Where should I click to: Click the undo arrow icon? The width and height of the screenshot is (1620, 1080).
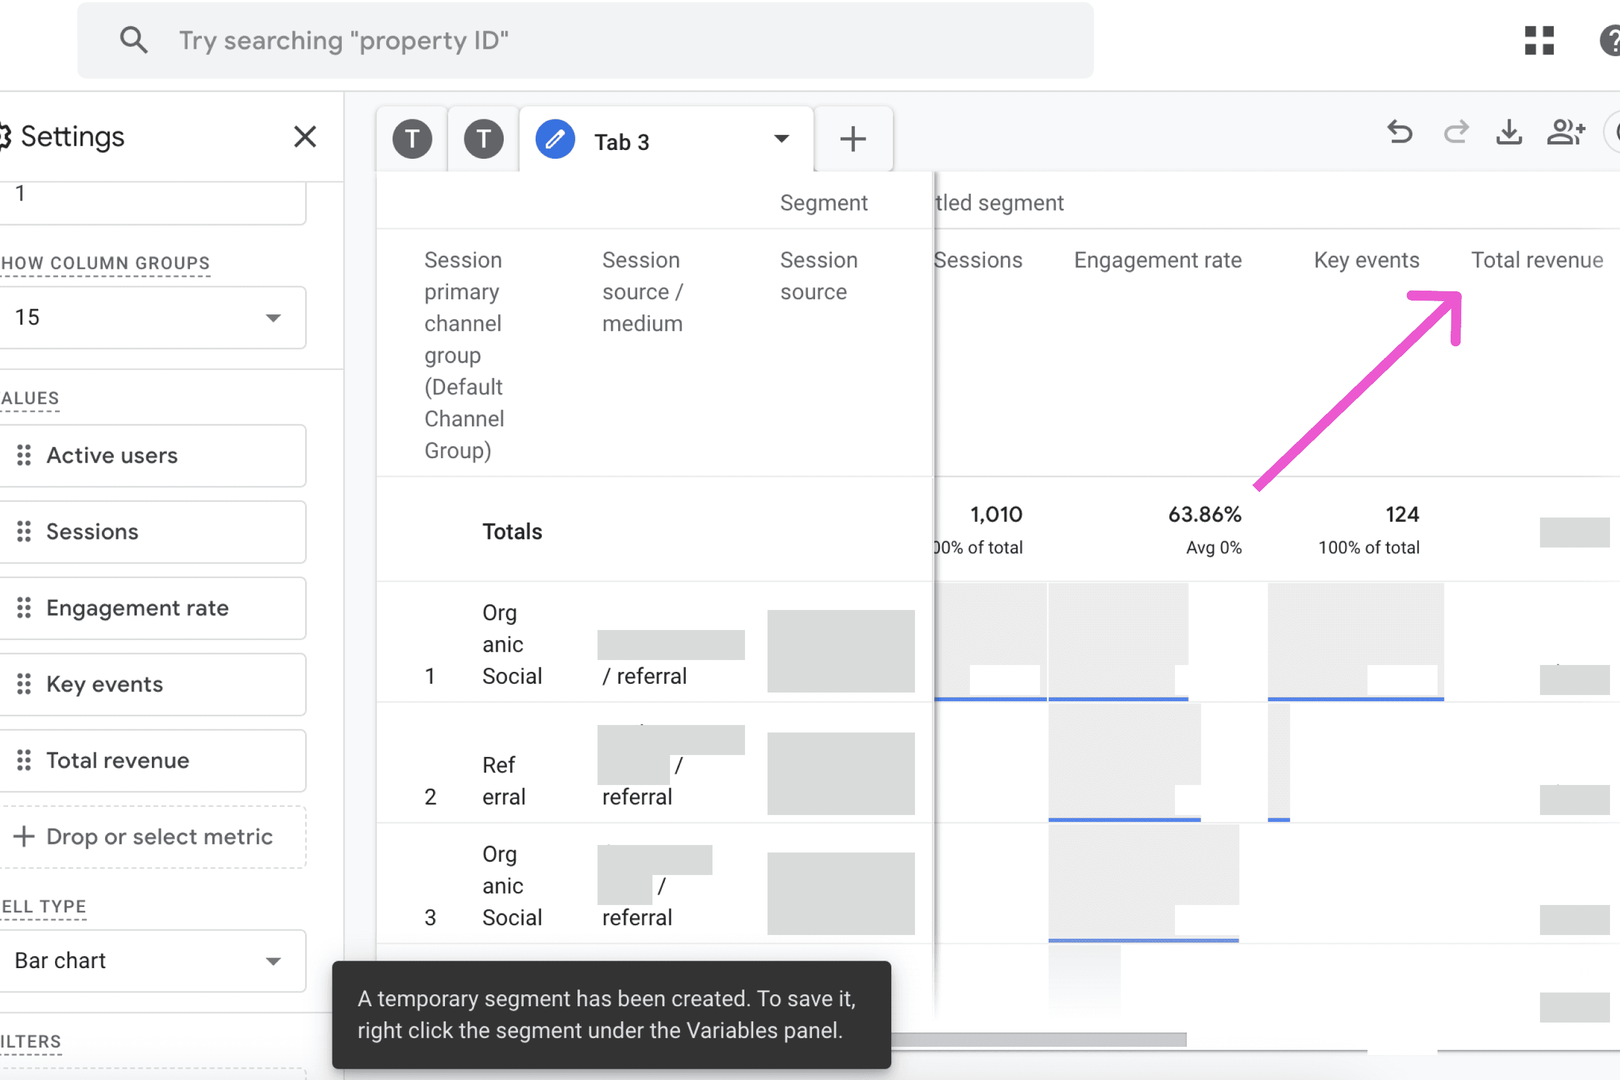(x=1399, y=131)
